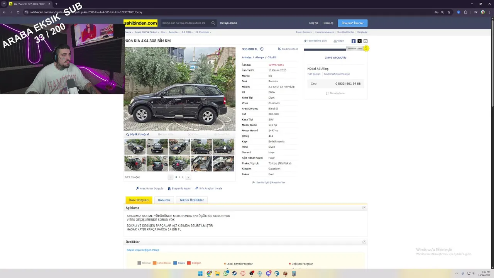Viewport: 494px width, 278px height.
Task: Open Favori İlanlarım link
Action: tap(304, 32)
